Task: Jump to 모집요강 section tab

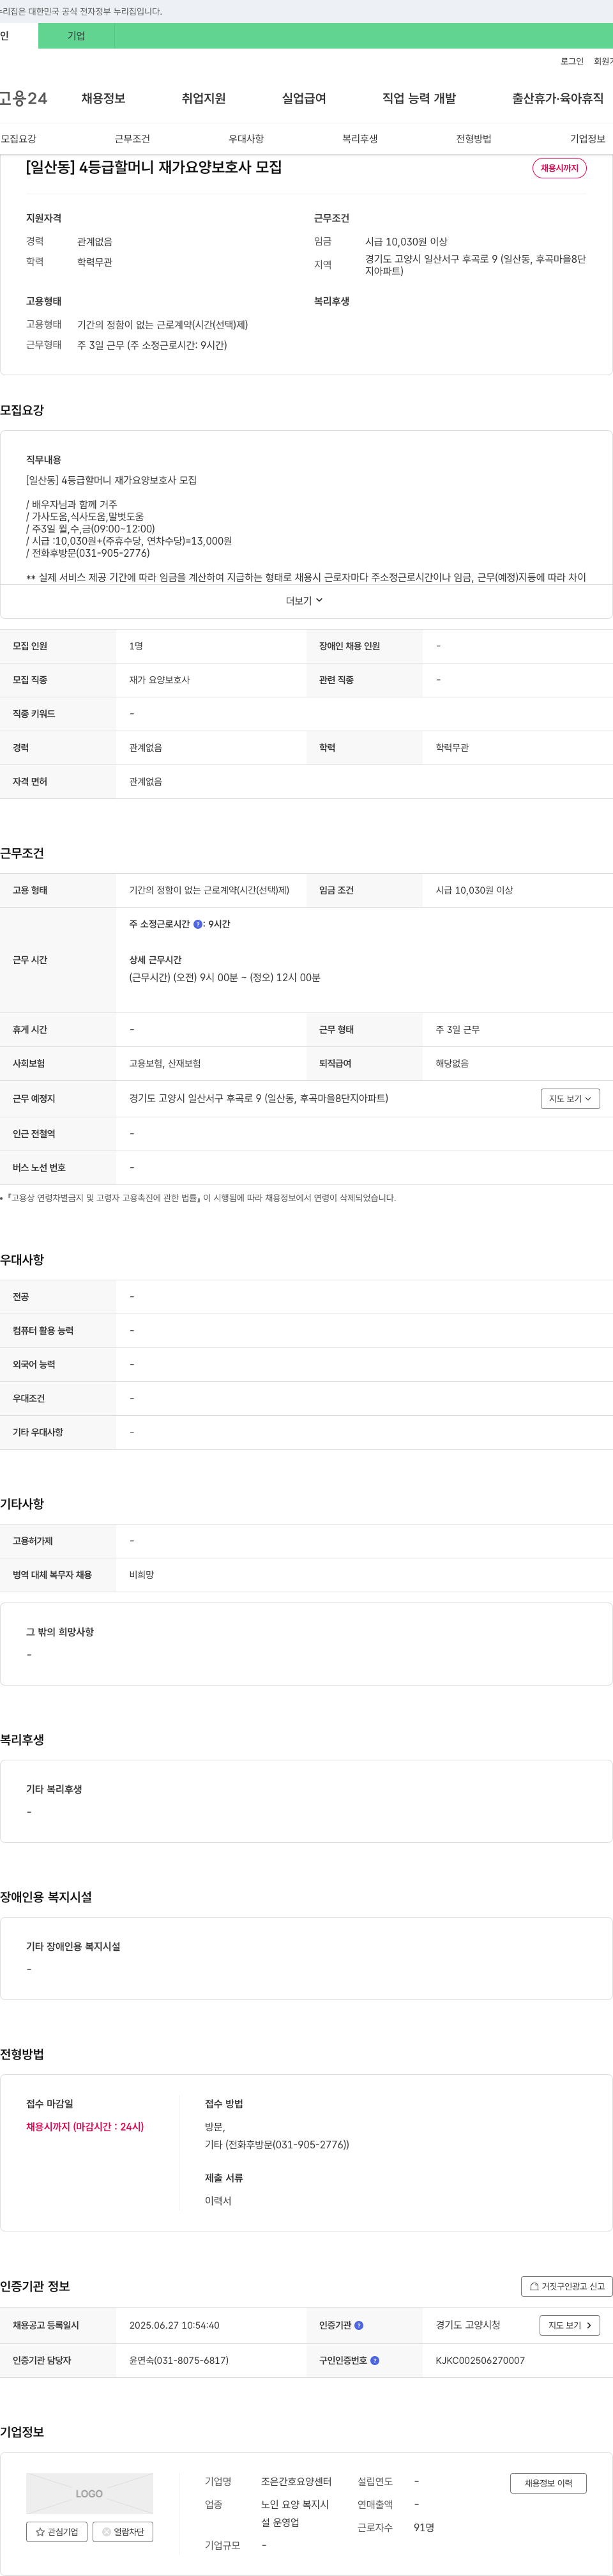Action: point(18,139)
